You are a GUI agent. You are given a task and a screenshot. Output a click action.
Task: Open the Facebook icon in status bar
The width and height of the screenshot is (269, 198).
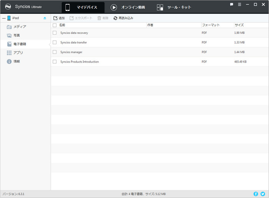click(256, 194)
